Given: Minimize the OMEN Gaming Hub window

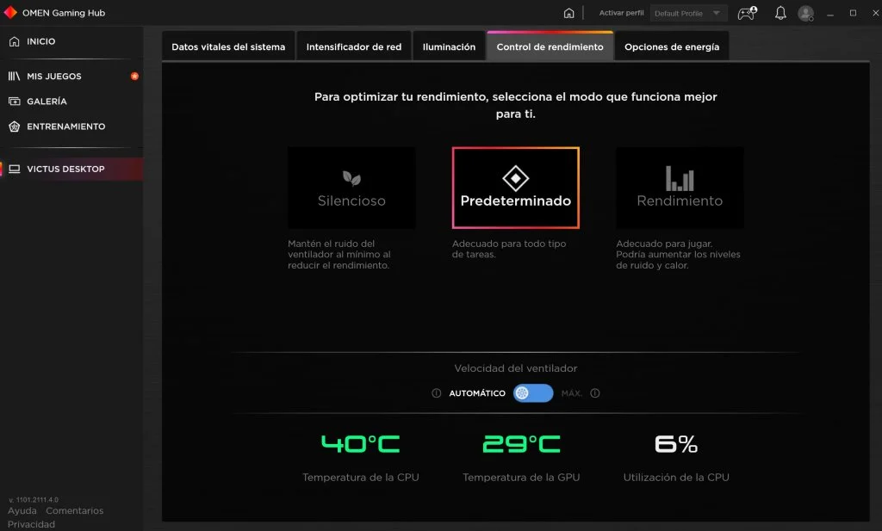Looking at the screenshot, I should click(830, 14).
